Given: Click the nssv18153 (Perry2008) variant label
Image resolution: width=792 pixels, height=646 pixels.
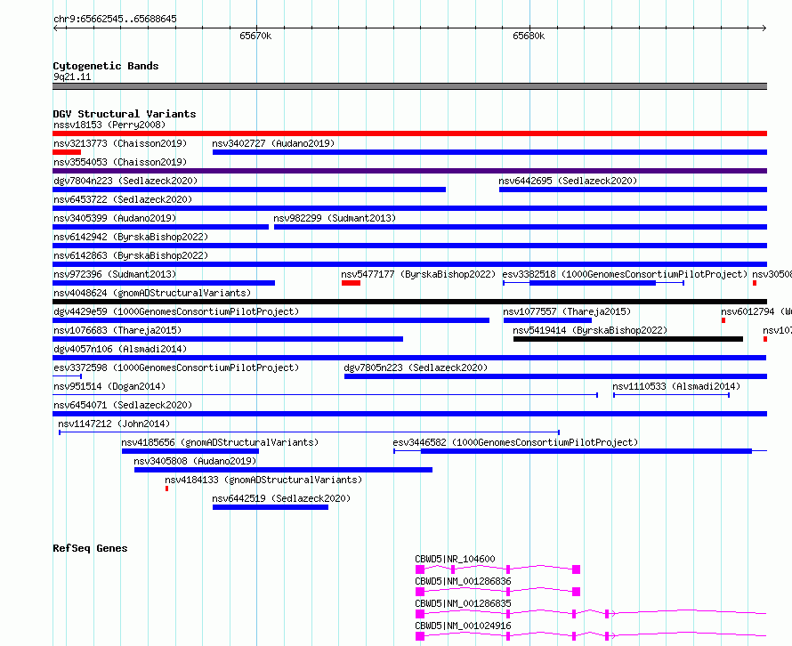Looking at the screenshot, I should coord(109,125).
